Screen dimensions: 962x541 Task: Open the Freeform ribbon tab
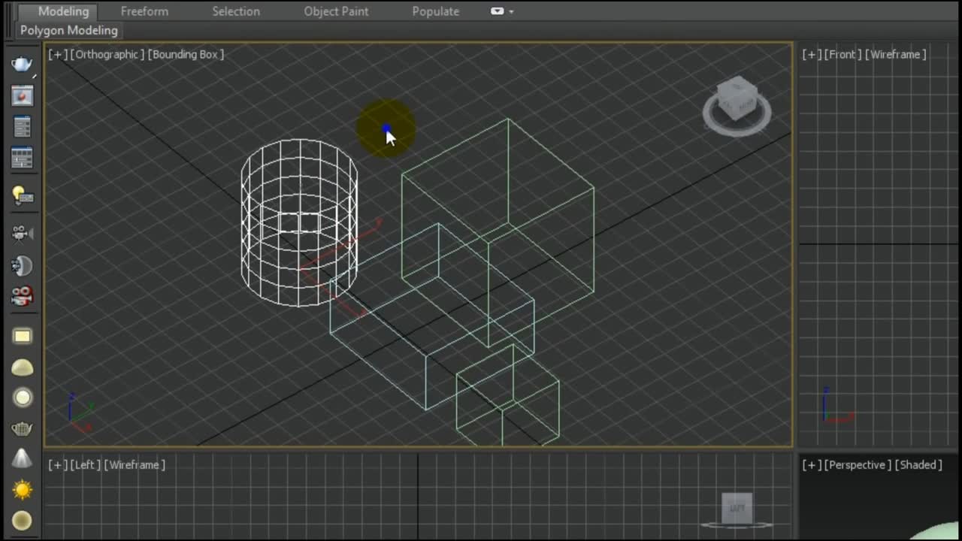click(144, 11)
